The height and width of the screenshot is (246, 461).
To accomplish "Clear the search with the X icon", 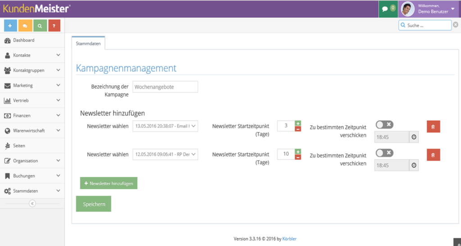I will (x=456, y=25).
